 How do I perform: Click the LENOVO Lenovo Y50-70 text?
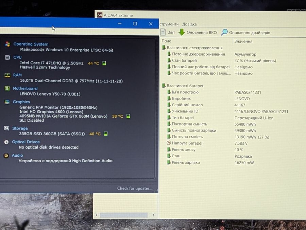pos(50,94)
